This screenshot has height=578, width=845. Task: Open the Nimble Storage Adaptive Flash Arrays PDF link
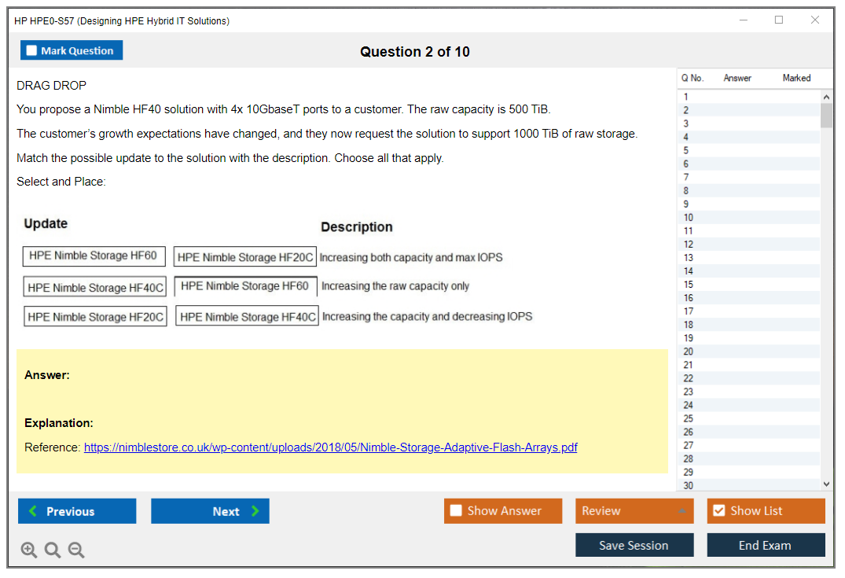coord(330,447)
